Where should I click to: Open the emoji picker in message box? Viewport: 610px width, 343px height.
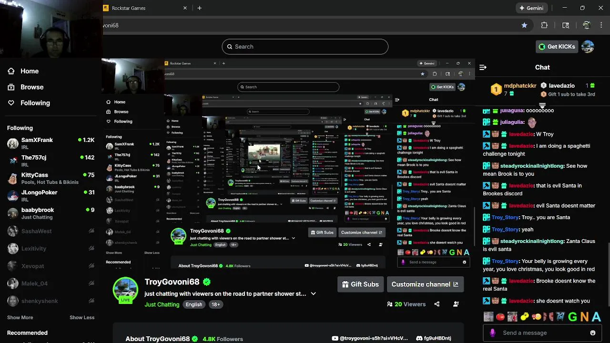[593, 333]
